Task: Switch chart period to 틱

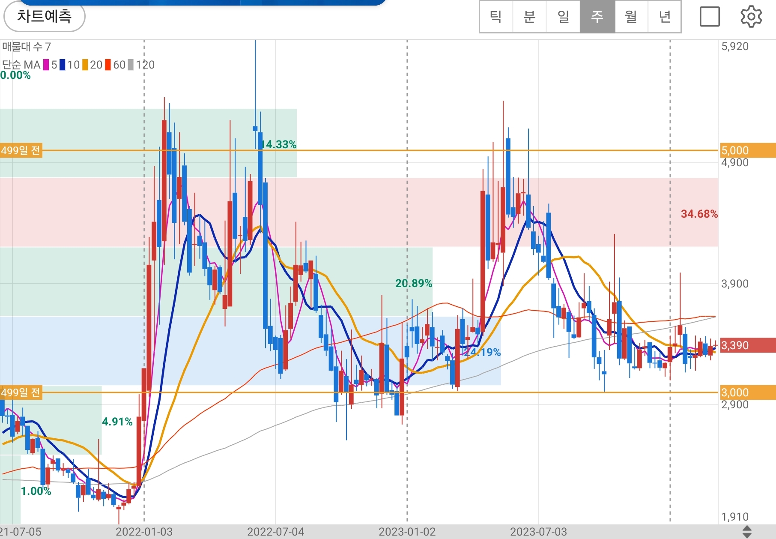Action: pos(496,17)
